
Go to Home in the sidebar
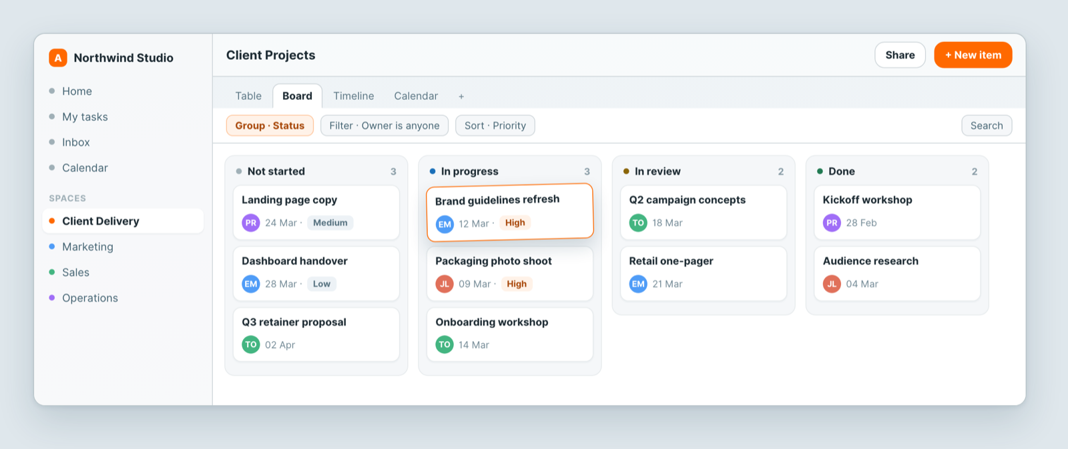click(123, 91)
